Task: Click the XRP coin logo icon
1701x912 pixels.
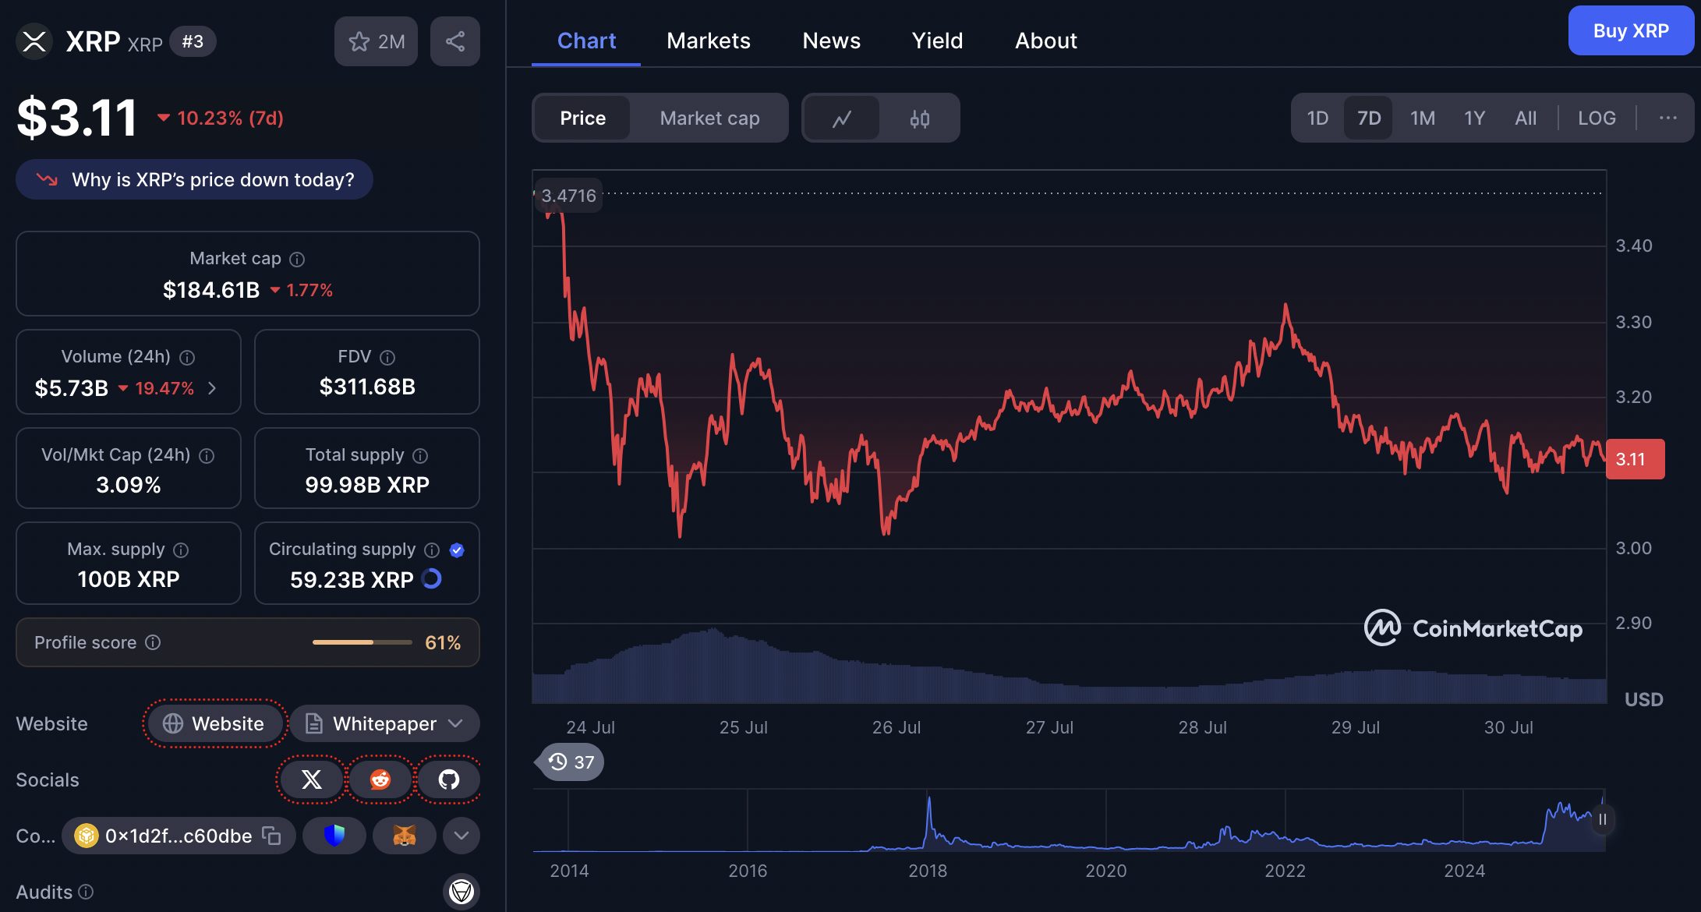Action: tap(34, 41)
